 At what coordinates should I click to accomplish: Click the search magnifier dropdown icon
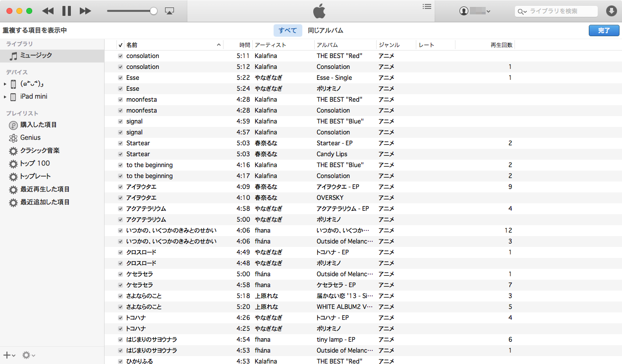pyautogui.click(x=522, y=11)
